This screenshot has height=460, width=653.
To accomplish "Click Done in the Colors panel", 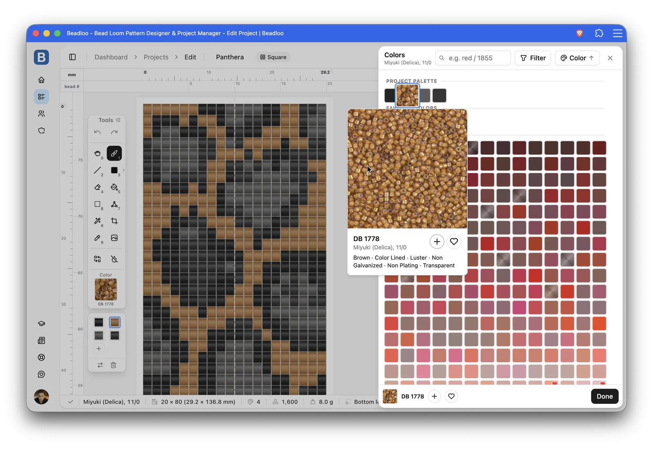I will point(605,396).
